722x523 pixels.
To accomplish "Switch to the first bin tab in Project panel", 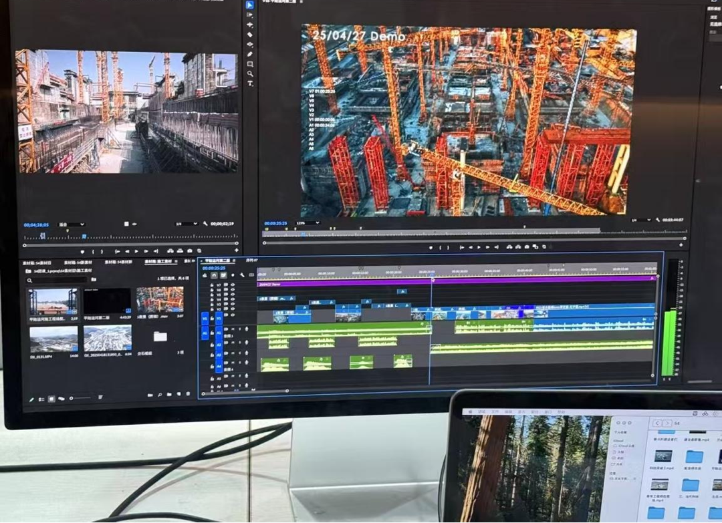I will (x=37, y=263).
